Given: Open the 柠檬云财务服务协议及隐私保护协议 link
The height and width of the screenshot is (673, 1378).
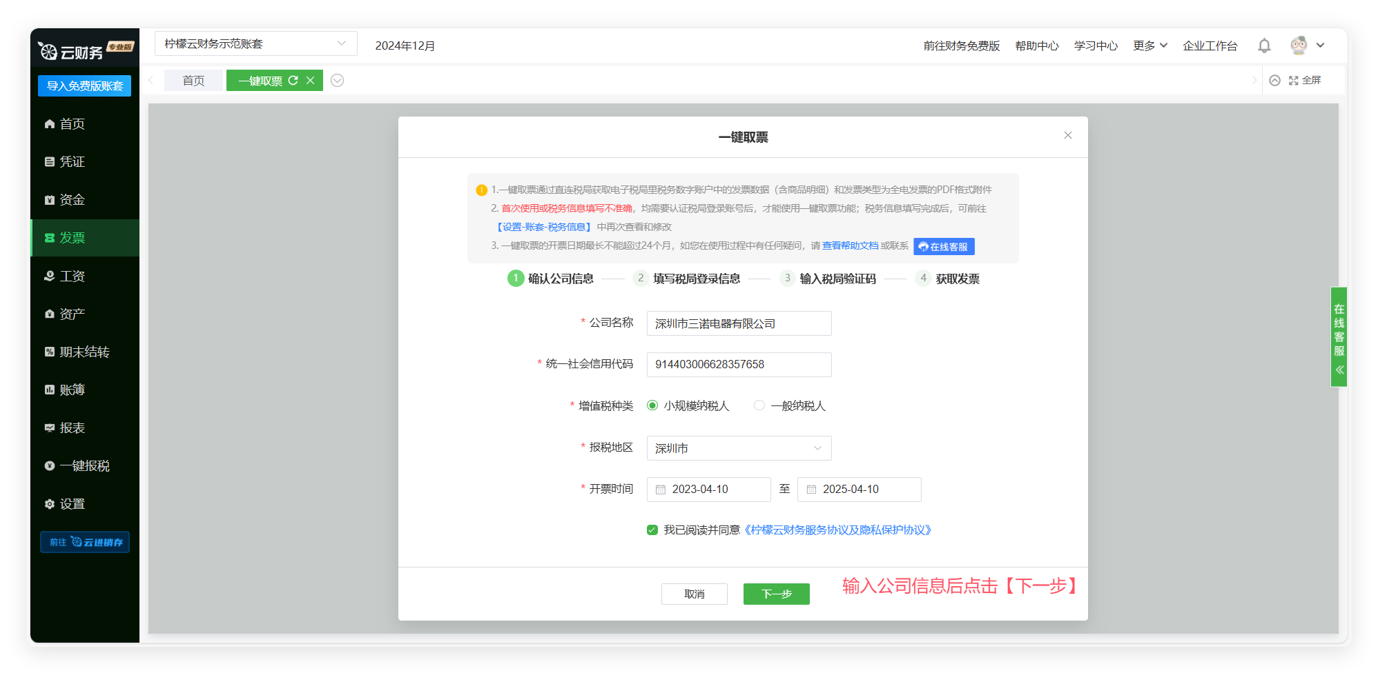Looking at the screenshot, I should pyautogui.click(x=839, y=530).
